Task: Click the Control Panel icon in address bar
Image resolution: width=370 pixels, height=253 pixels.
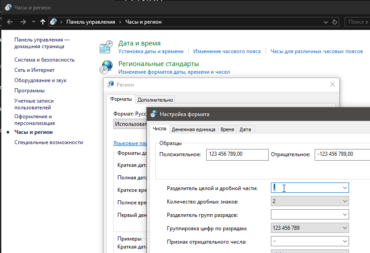Action: pyautogui.click(x=54, y=22)
